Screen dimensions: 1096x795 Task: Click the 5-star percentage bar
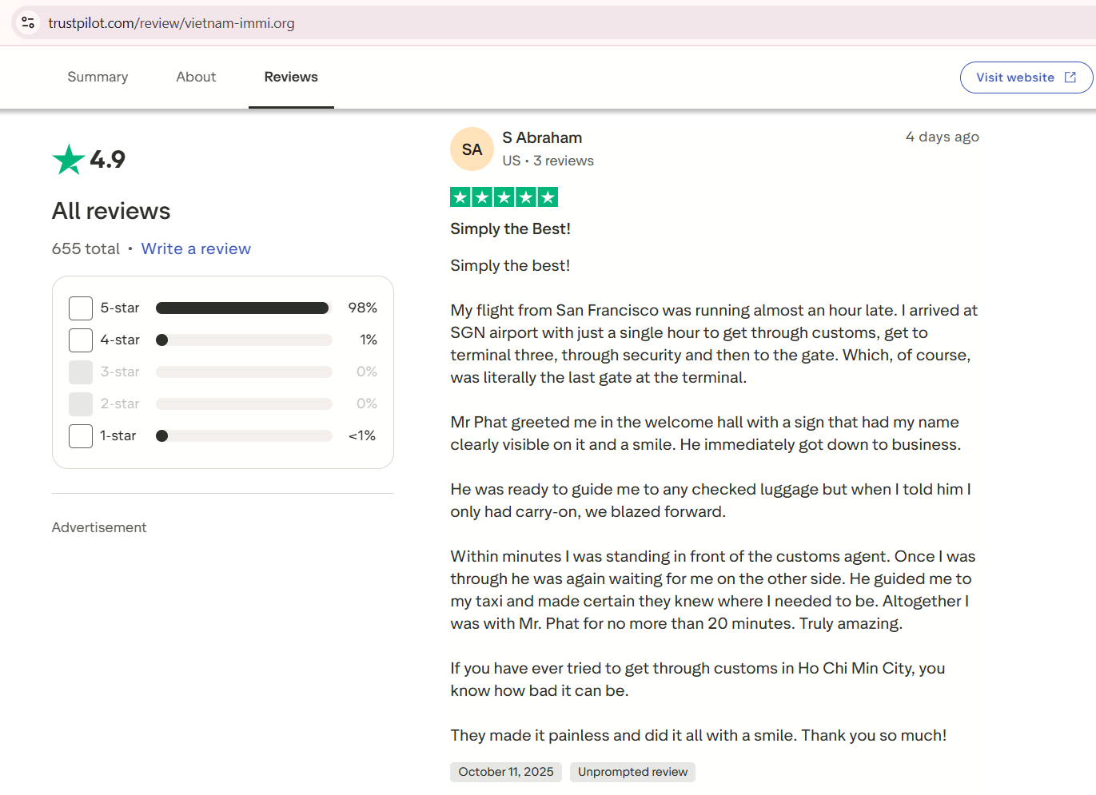pos(243,308)
